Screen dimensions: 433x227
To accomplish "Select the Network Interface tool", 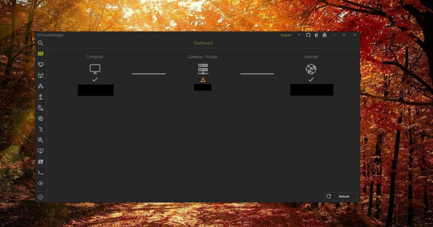I will (40, 64).
